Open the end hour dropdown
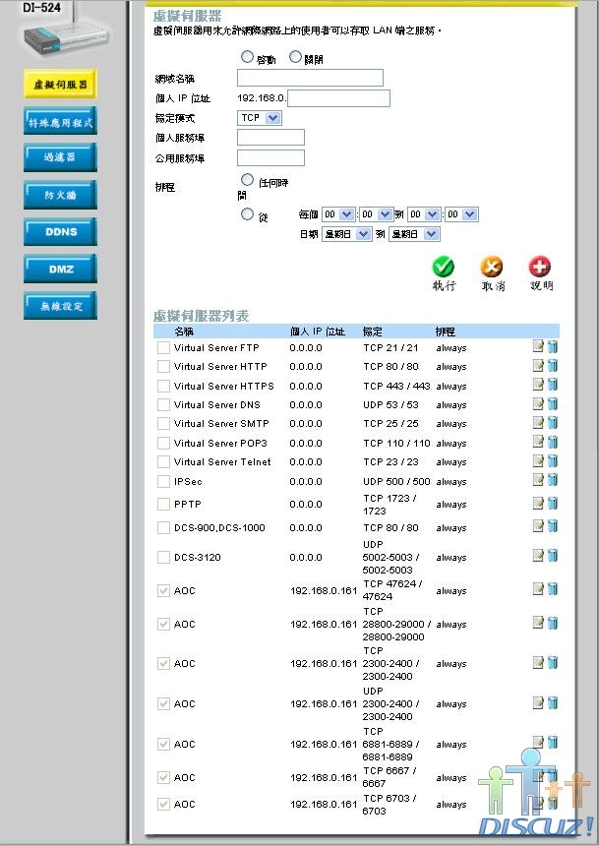The image size is (599, 846). pyautogui.click(x=424, y=214)
